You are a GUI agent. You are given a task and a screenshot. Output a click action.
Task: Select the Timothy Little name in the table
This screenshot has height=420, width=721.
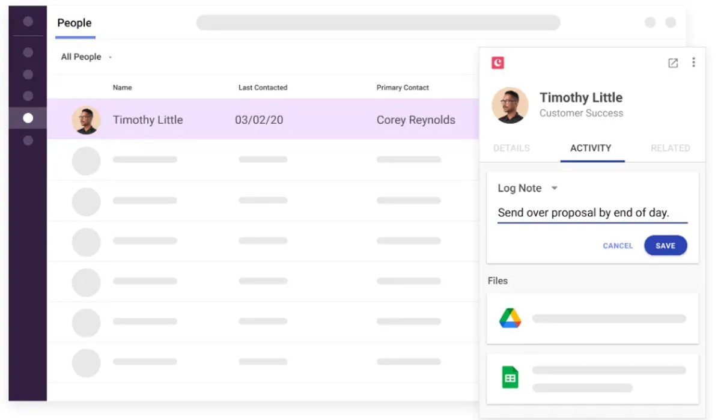148,120
